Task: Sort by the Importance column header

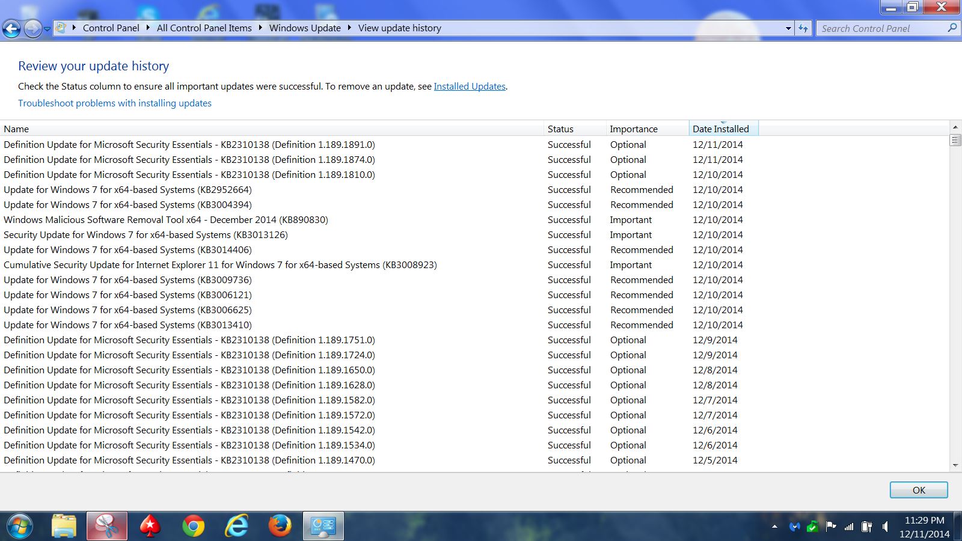Action: [648, 129]
